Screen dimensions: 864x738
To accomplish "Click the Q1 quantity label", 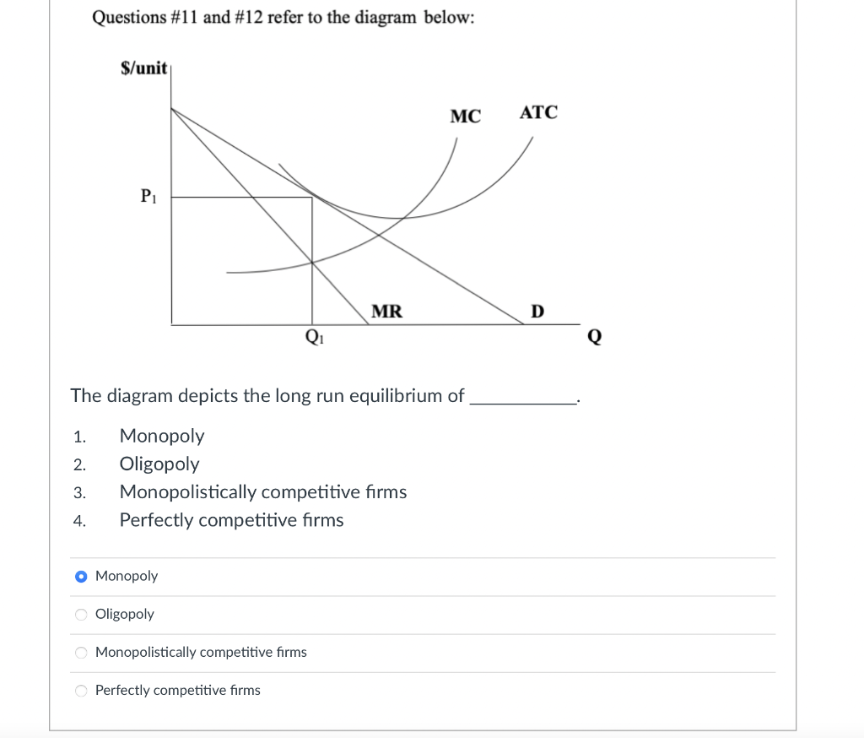I will tap(315, 337).
